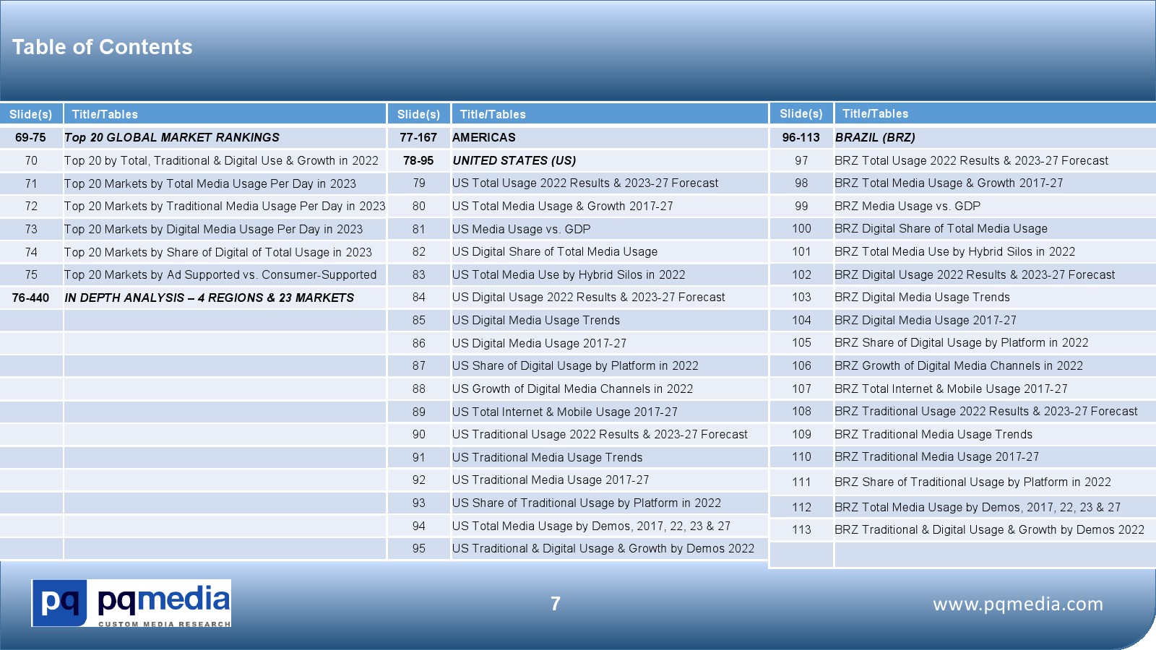The width and height of the screenshot is (1156, 650).
Task: Click slide number 7 in footer
Action: pyautogui.click(x=555, y=604)
